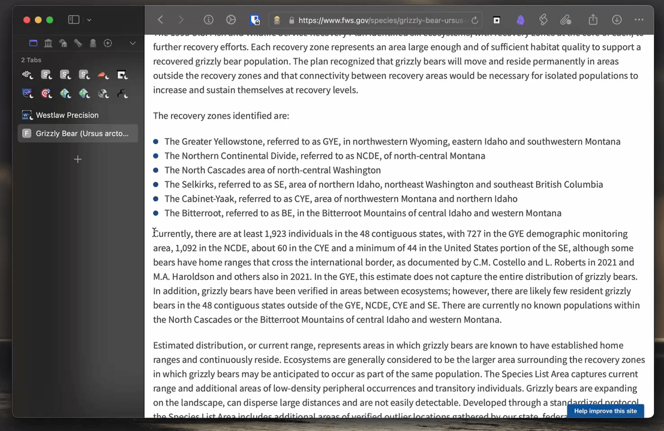This screenshot has height=431, width=664.
Task: Switch to the person tab group icon
Action: (93, 43)
